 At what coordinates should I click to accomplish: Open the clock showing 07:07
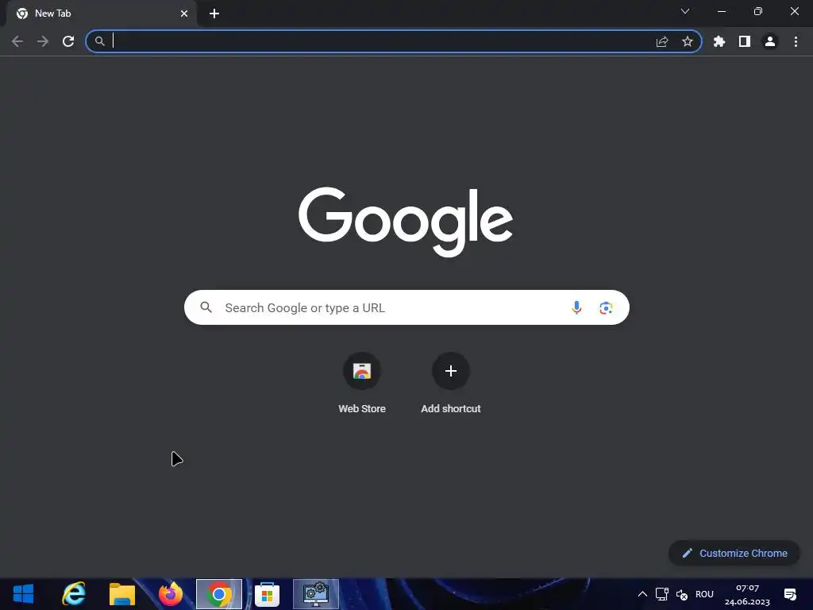coord(747,594)
